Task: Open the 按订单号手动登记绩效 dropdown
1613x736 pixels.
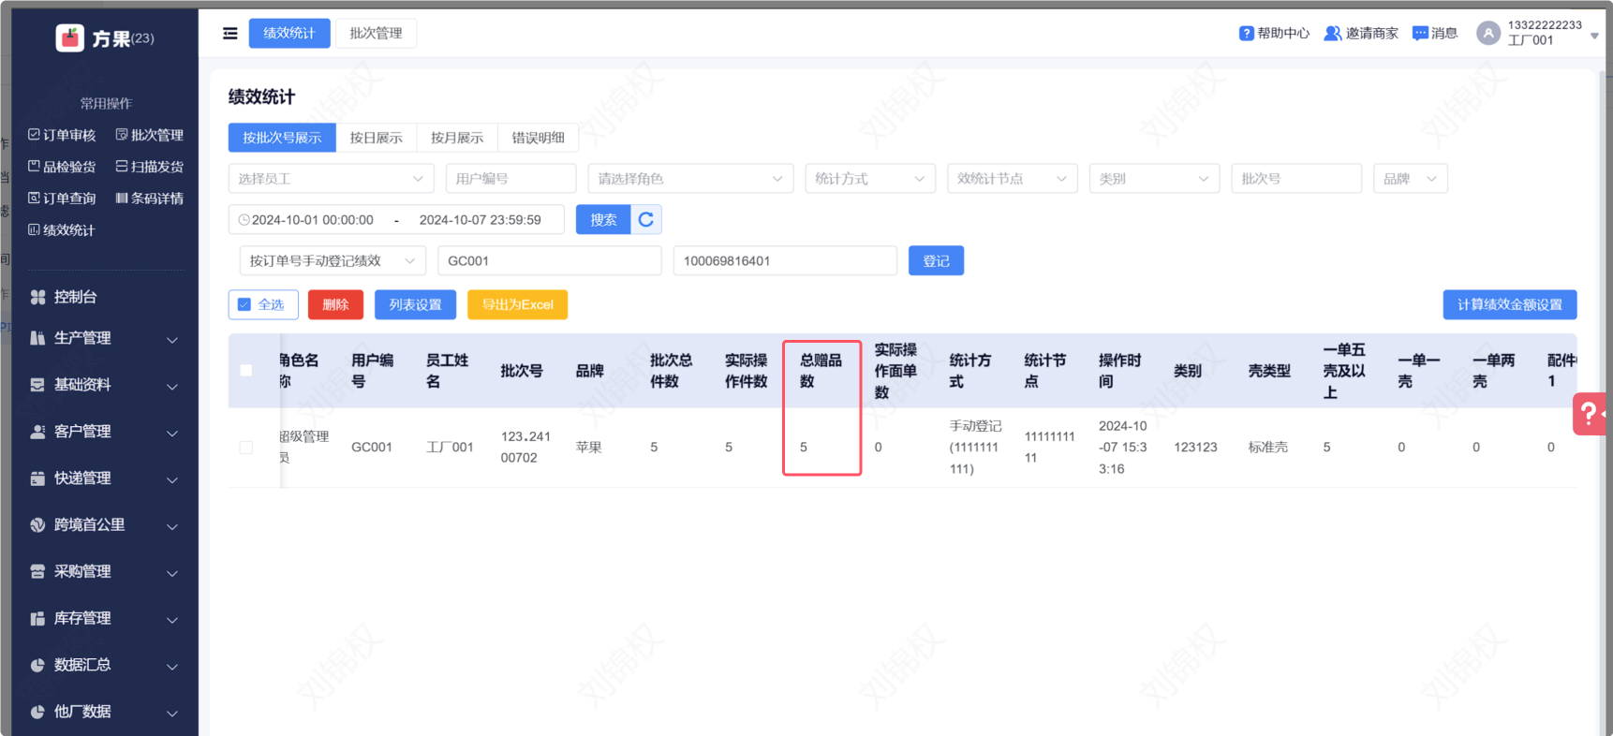Action: pos(332,261)
